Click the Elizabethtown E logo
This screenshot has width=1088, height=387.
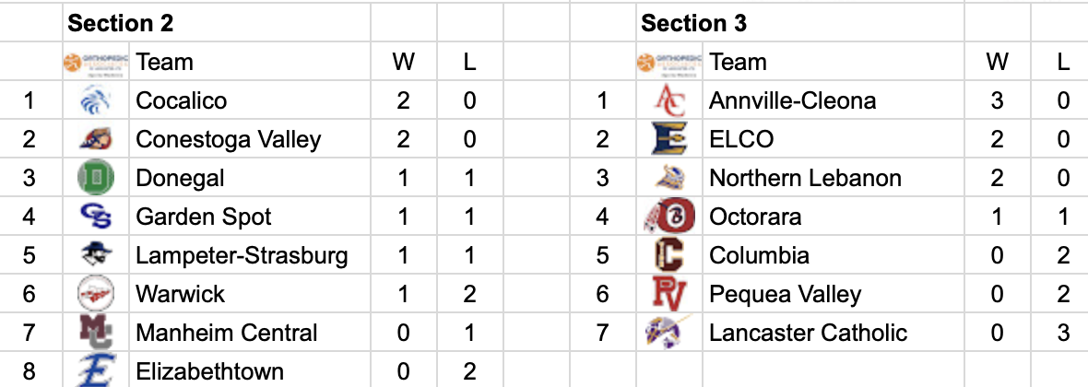[x=96, y=370]
